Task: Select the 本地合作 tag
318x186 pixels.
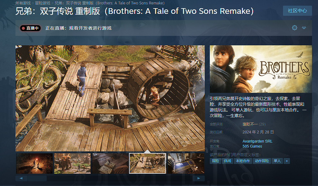Action: pos(243,161)
